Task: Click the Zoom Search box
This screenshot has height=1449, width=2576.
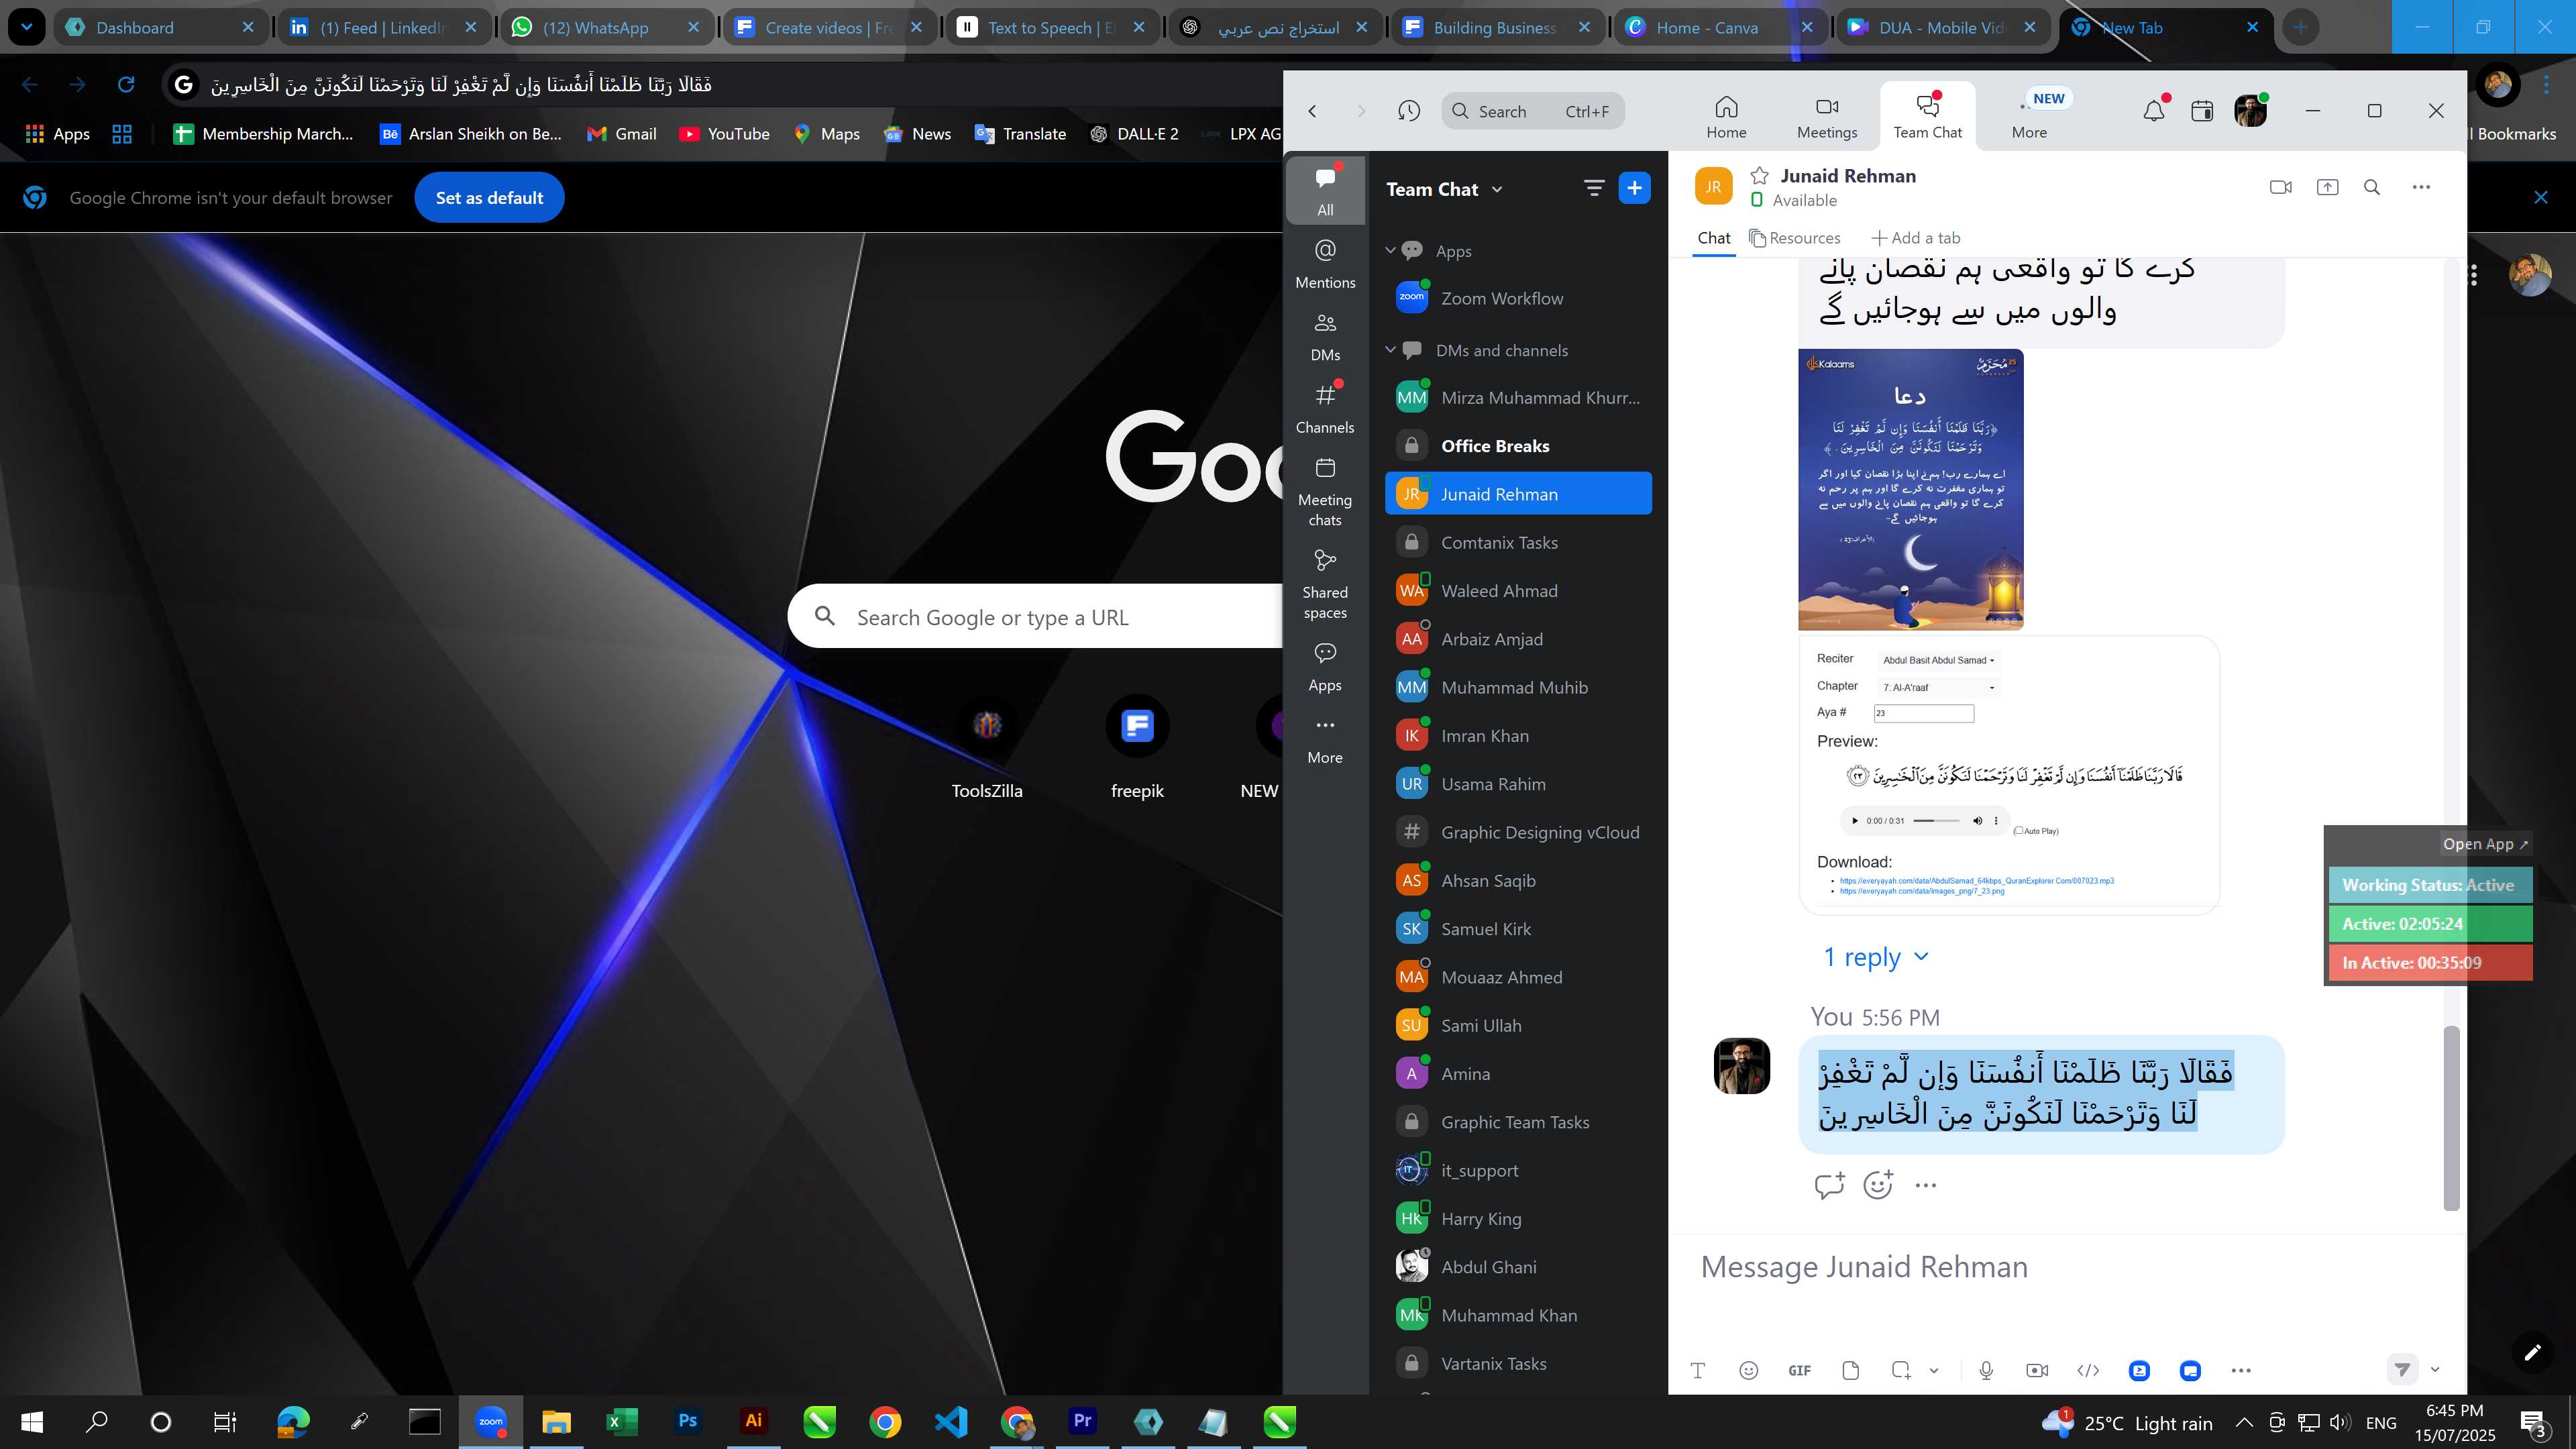Action: [x=1533, y=111]
